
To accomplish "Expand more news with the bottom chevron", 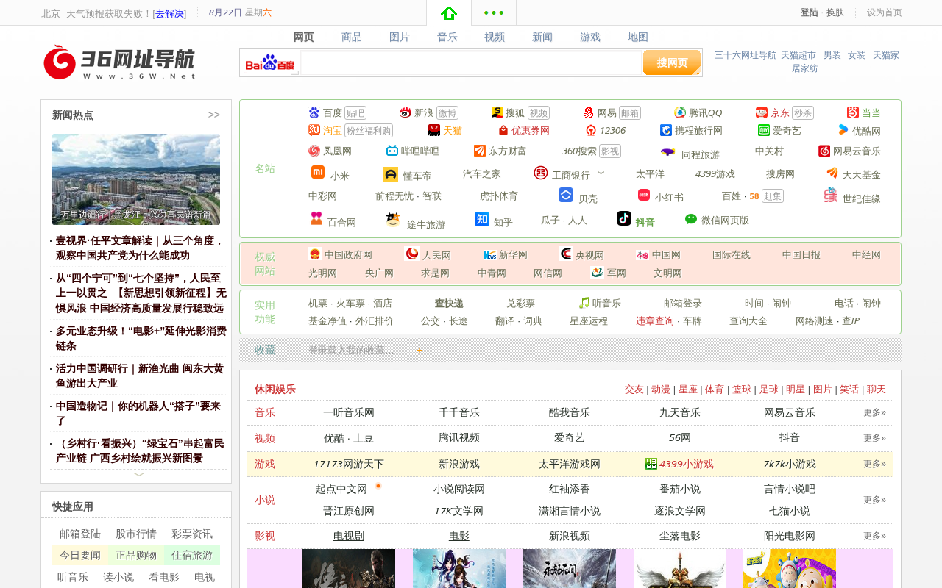I will pyautogui.click(x=139, y=475).
